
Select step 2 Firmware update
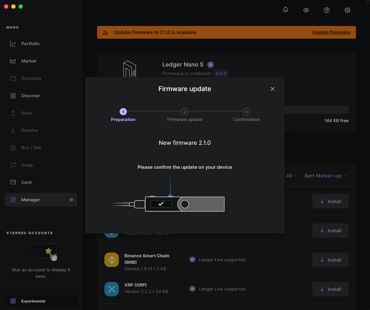(185, 115)
